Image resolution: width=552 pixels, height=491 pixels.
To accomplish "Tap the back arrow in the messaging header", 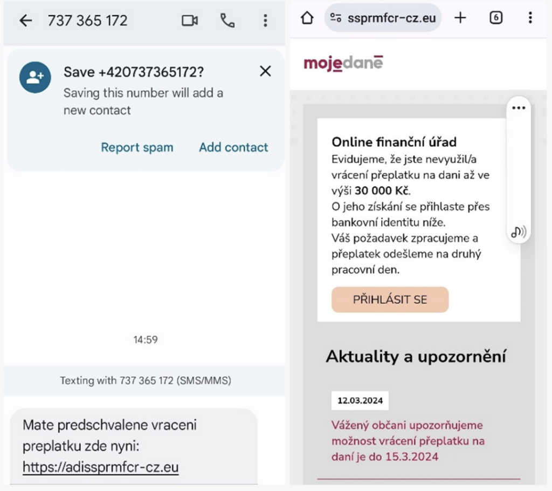I will point(26,21).
